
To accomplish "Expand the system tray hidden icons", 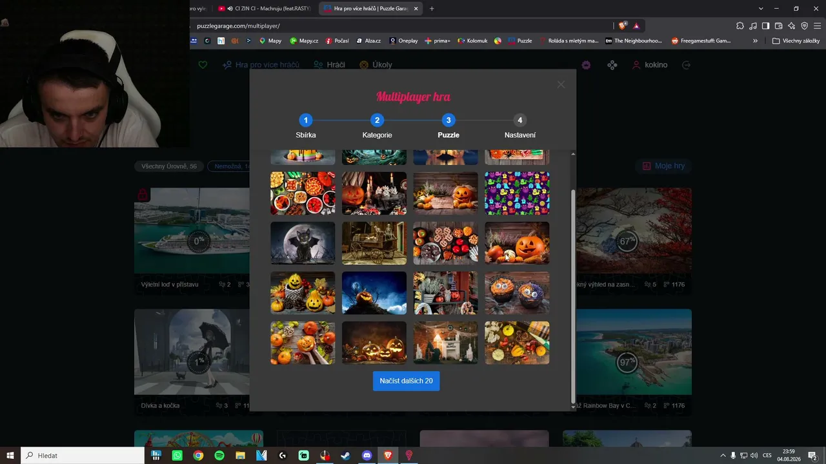I will [x=723, y=456].
